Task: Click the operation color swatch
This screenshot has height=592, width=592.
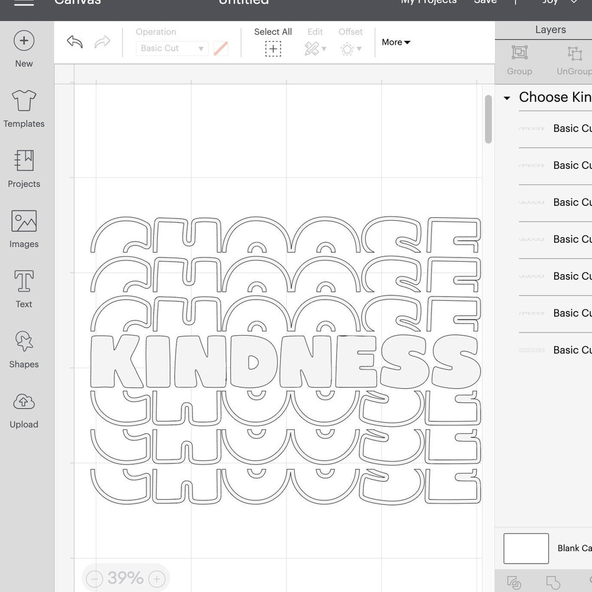Action: 220,48
